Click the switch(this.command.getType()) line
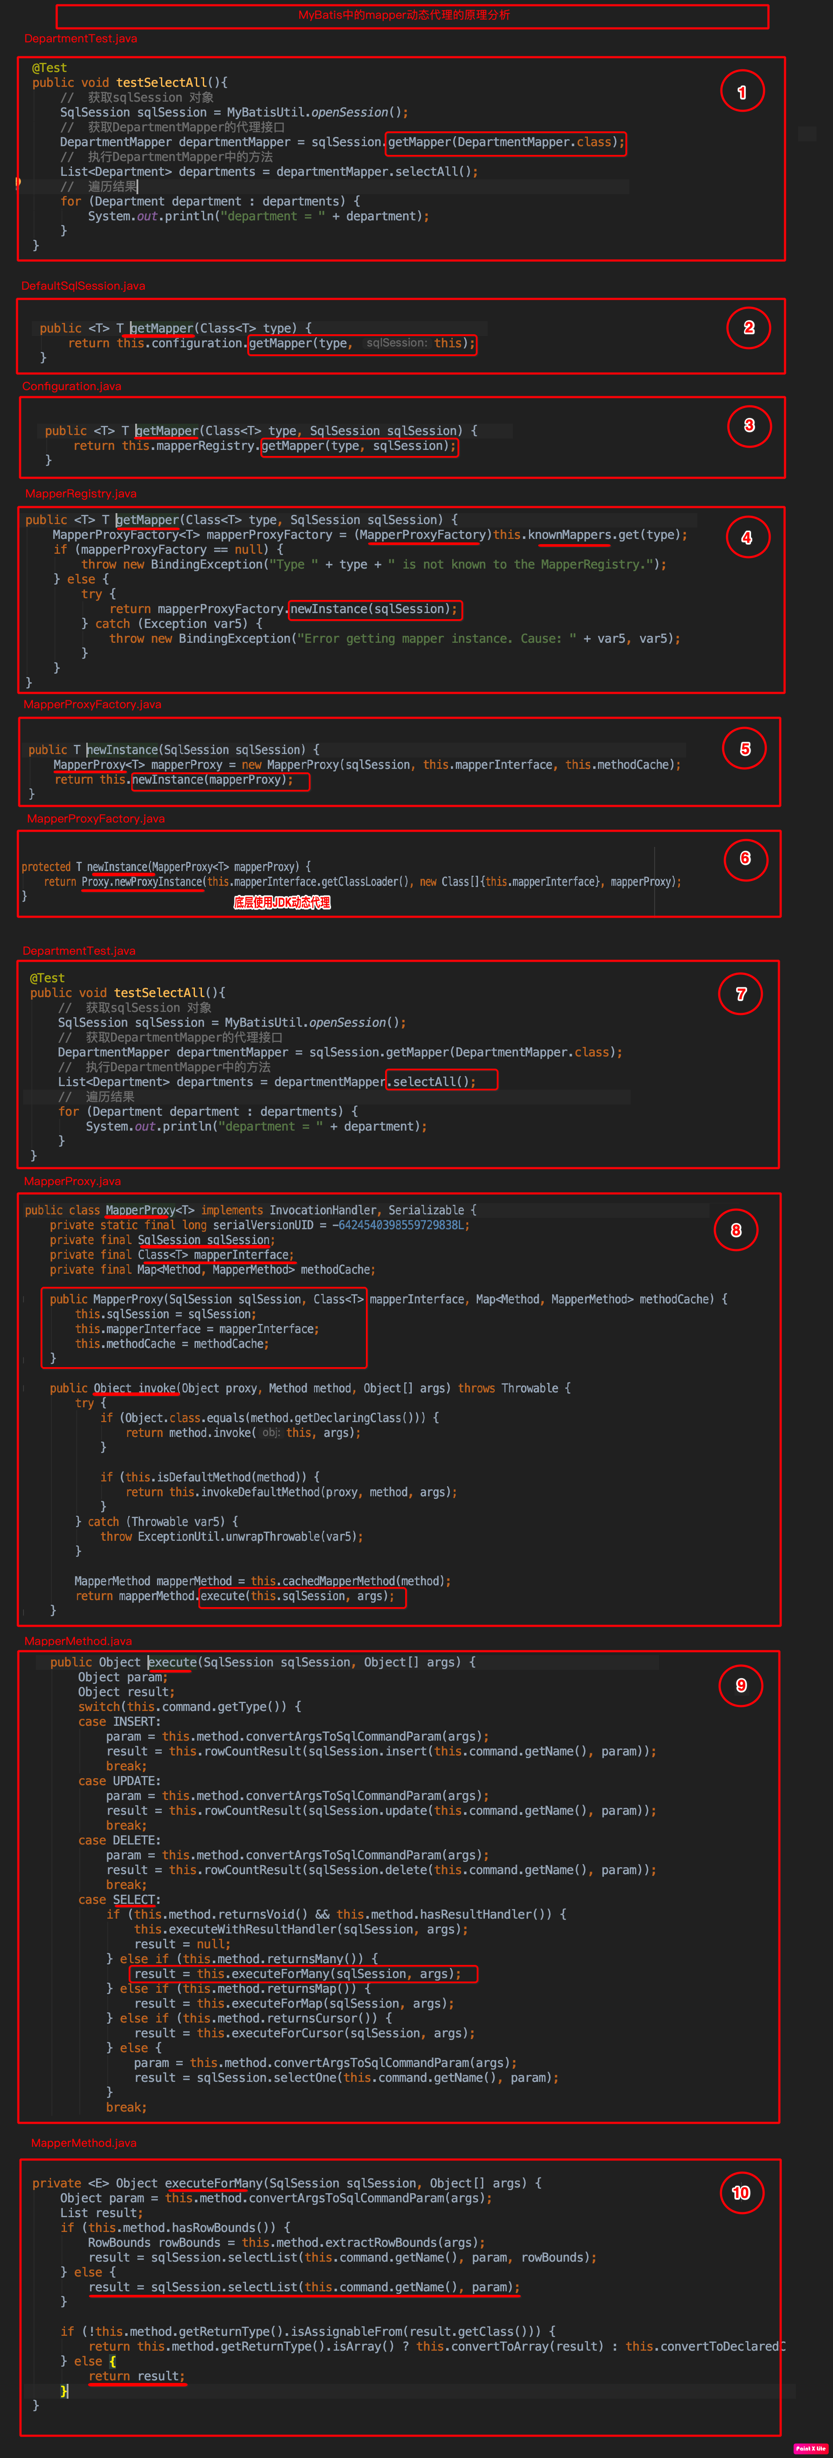This screenshot has height=2458, width=833. [x=190, y=1706]
